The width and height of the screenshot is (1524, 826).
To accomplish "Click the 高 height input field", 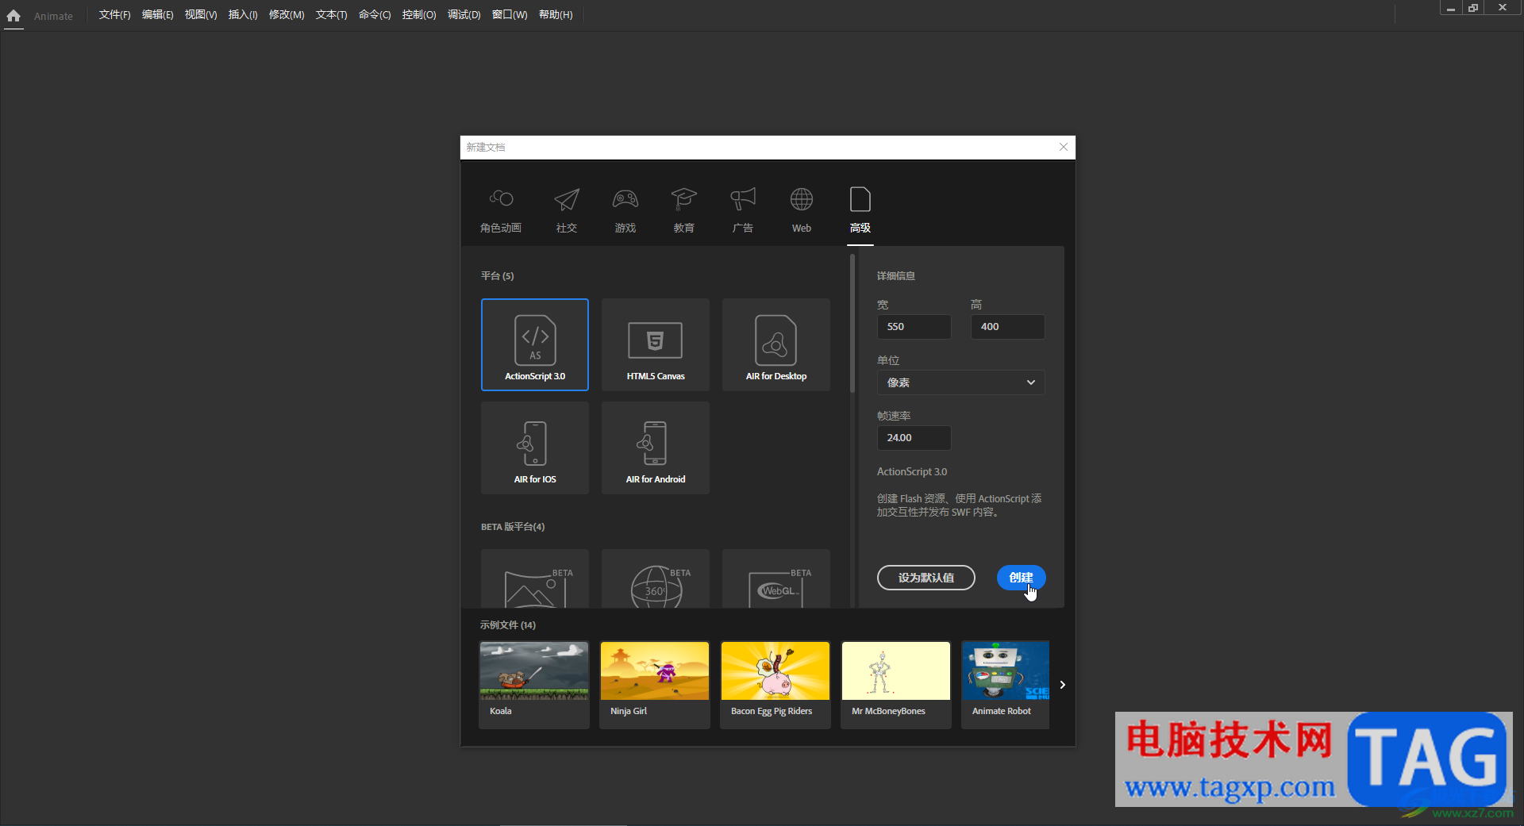I will [1007, 326].
